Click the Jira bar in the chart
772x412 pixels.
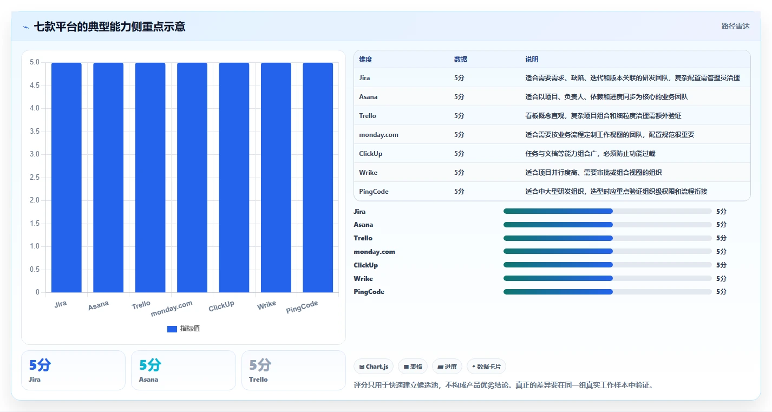pos(67,178)
